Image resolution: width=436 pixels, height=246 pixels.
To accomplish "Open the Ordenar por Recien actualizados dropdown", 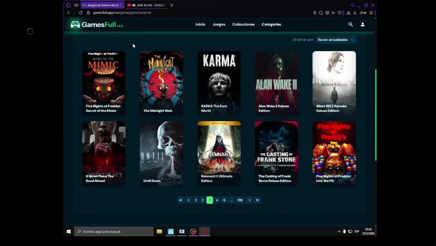I will click(x=335, y=40).
